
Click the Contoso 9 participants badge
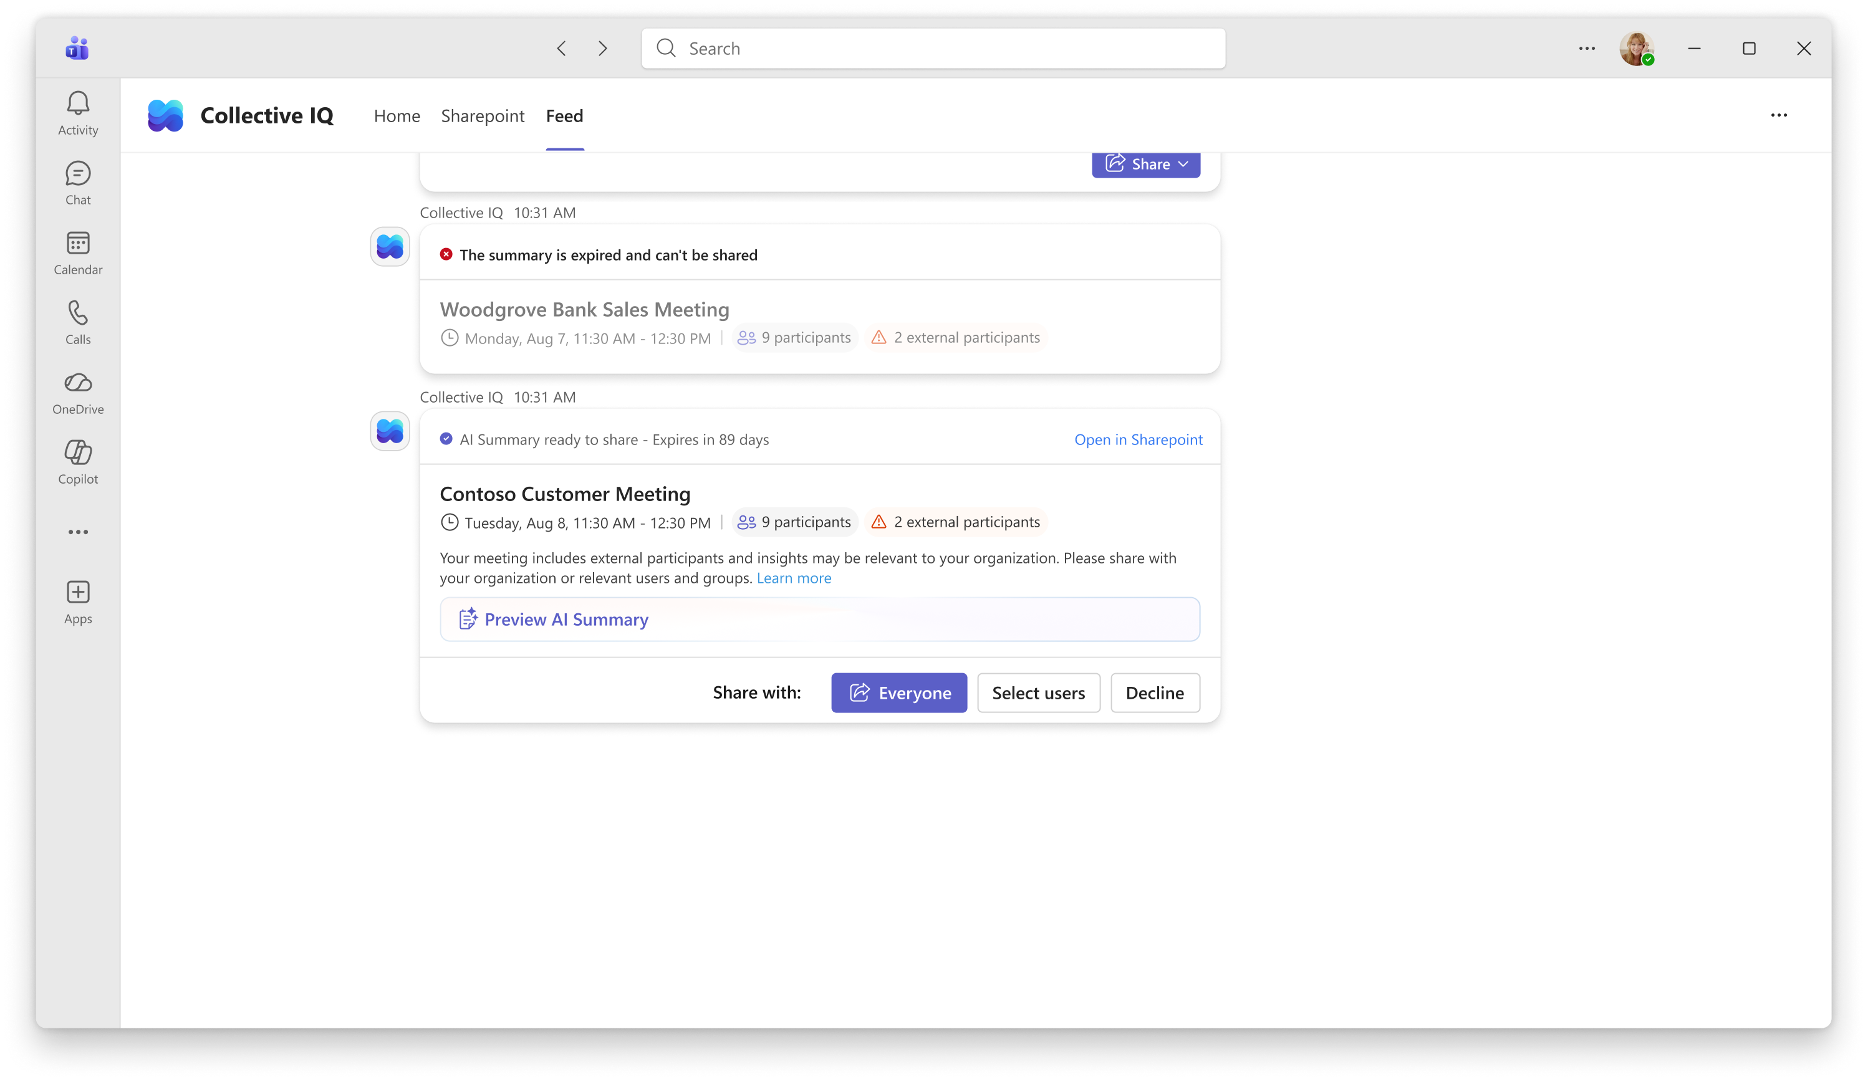[794, 522]
